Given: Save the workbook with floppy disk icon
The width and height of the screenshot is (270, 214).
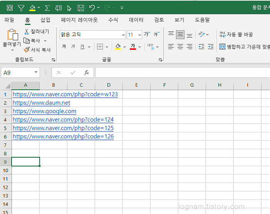Looking at the screenshot, I should (81, 8).
